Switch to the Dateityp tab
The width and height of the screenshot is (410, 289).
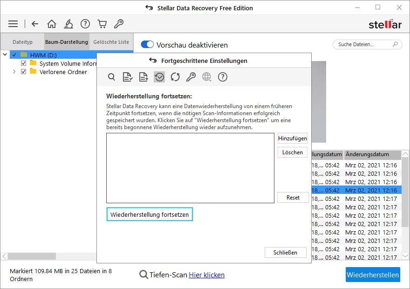22,42
